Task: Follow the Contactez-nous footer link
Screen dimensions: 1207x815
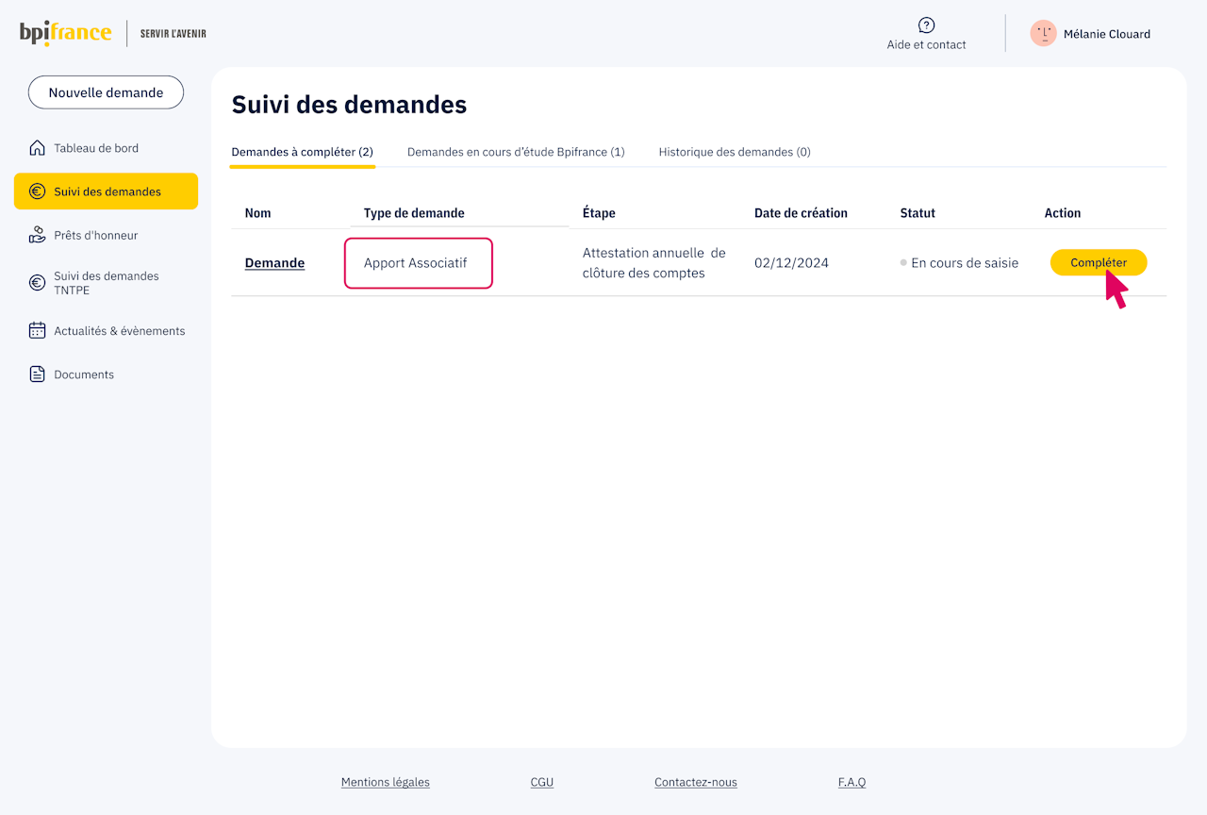Action: click(x=696, y=782)
